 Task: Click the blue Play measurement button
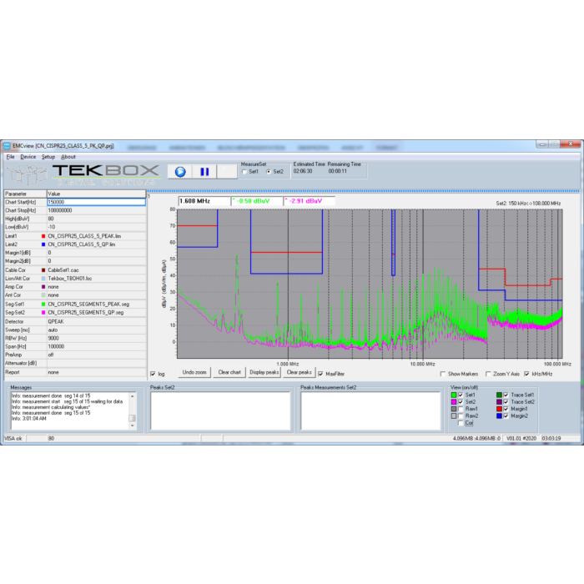click(x=179, y=171)
